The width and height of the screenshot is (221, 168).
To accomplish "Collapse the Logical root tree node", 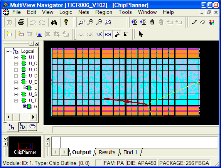I will [8, 51].
